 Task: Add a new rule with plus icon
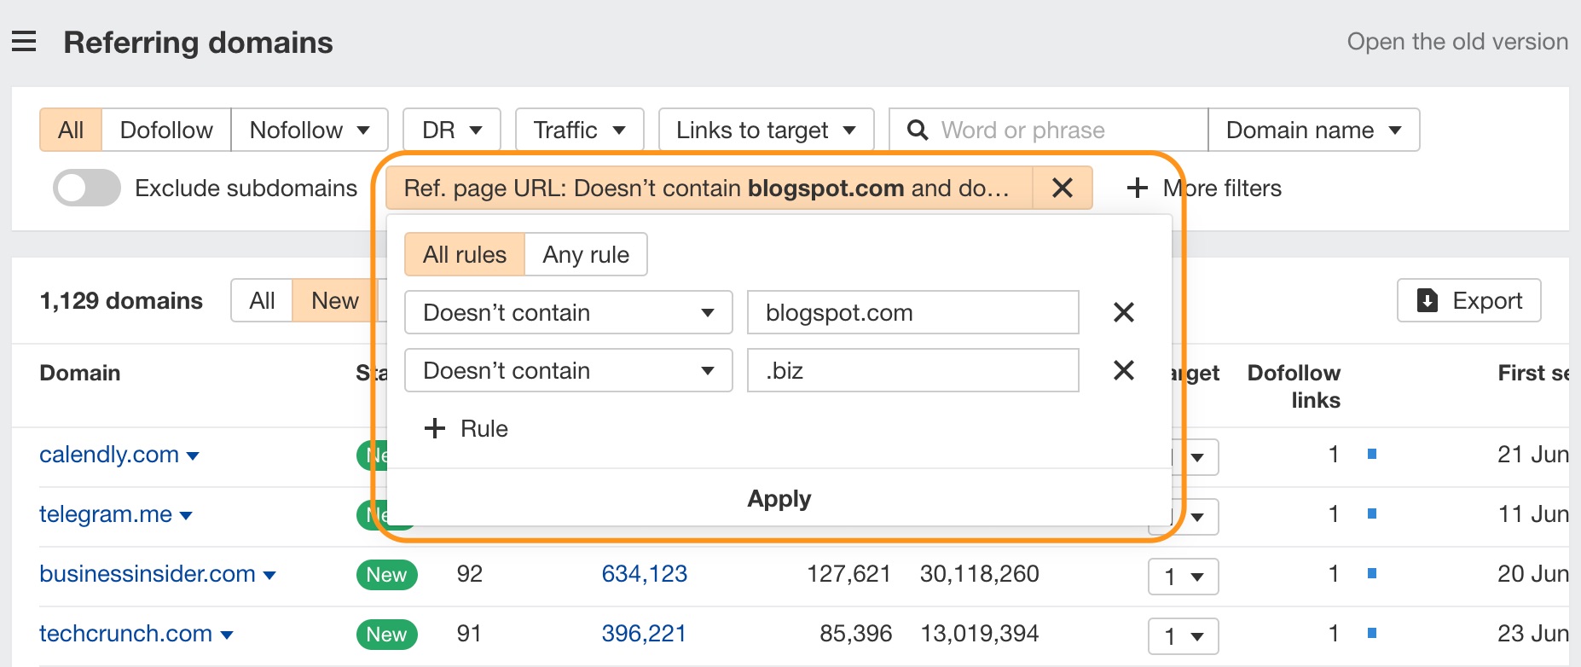click(435, 428)
